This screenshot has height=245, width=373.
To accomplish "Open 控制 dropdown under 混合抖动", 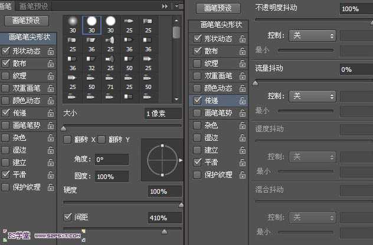I will tap(312, 217).
